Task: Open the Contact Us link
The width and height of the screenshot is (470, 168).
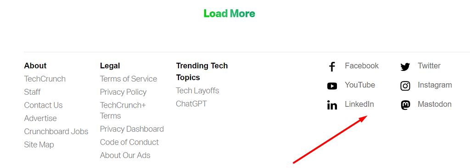Action: [x=44, y=105]
